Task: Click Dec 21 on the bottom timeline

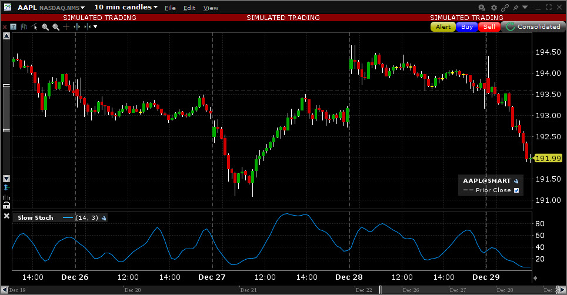Action: pos(248,290)
